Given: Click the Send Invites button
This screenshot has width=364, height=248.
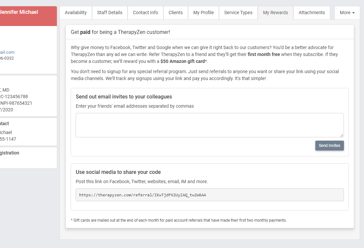Looking at the screenshot, I should pyautogui.click(x=329, y=146).
